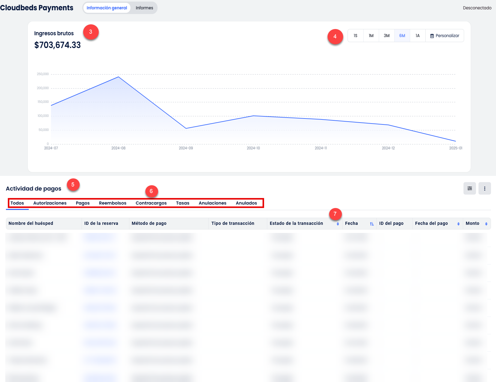Open the Contracargos tab

pos(151,203)
